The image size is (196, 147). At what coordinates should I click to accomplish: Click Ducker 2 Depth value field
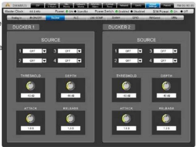pos(167,96)
